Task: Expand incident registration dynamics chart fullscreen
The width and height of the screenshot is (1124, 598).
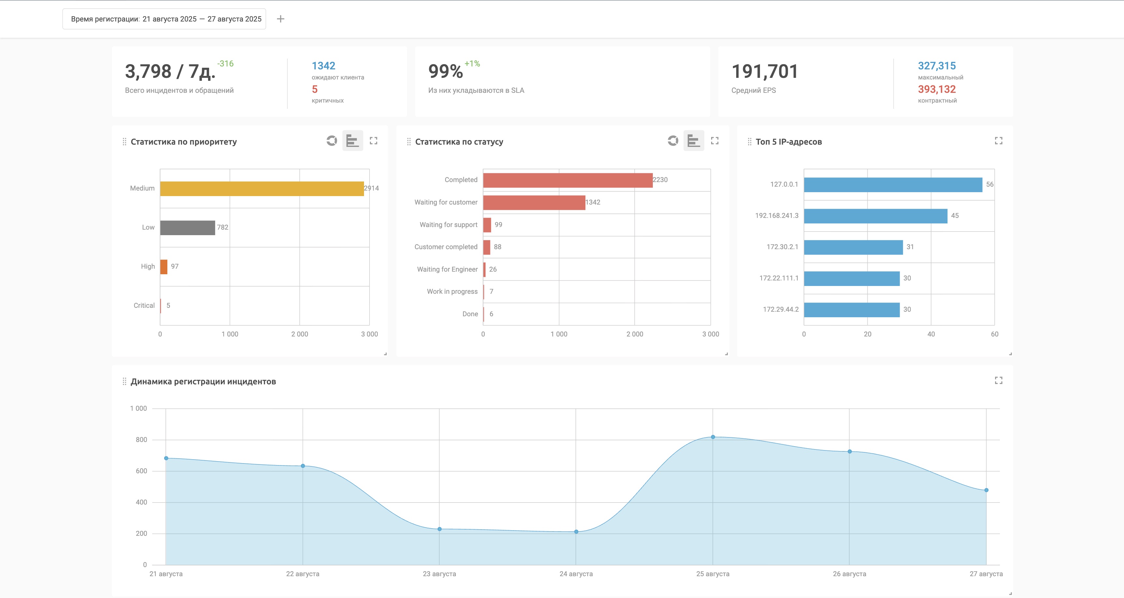Action: point(998,381)
